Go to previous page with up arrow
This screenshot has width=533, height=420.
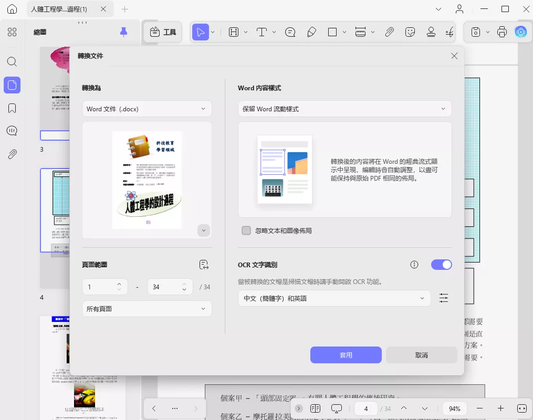404,408
